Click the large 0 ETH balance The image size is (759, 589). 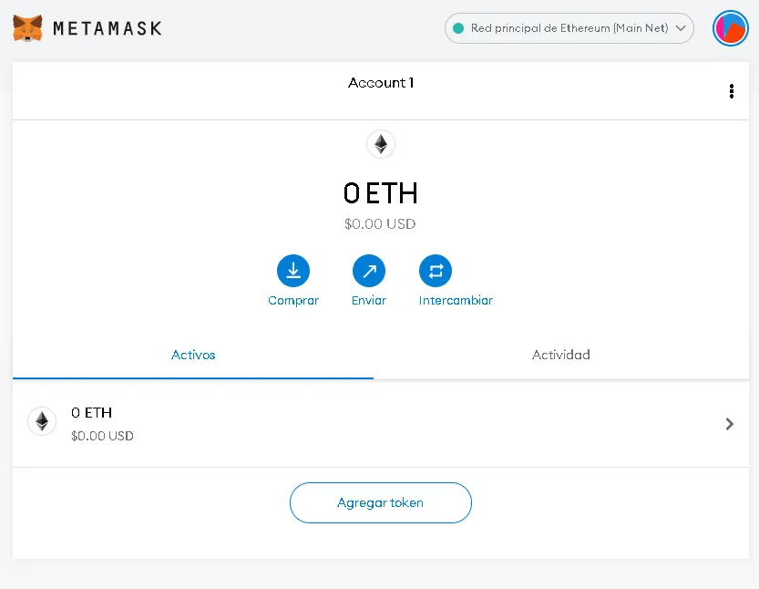point(381,193)
